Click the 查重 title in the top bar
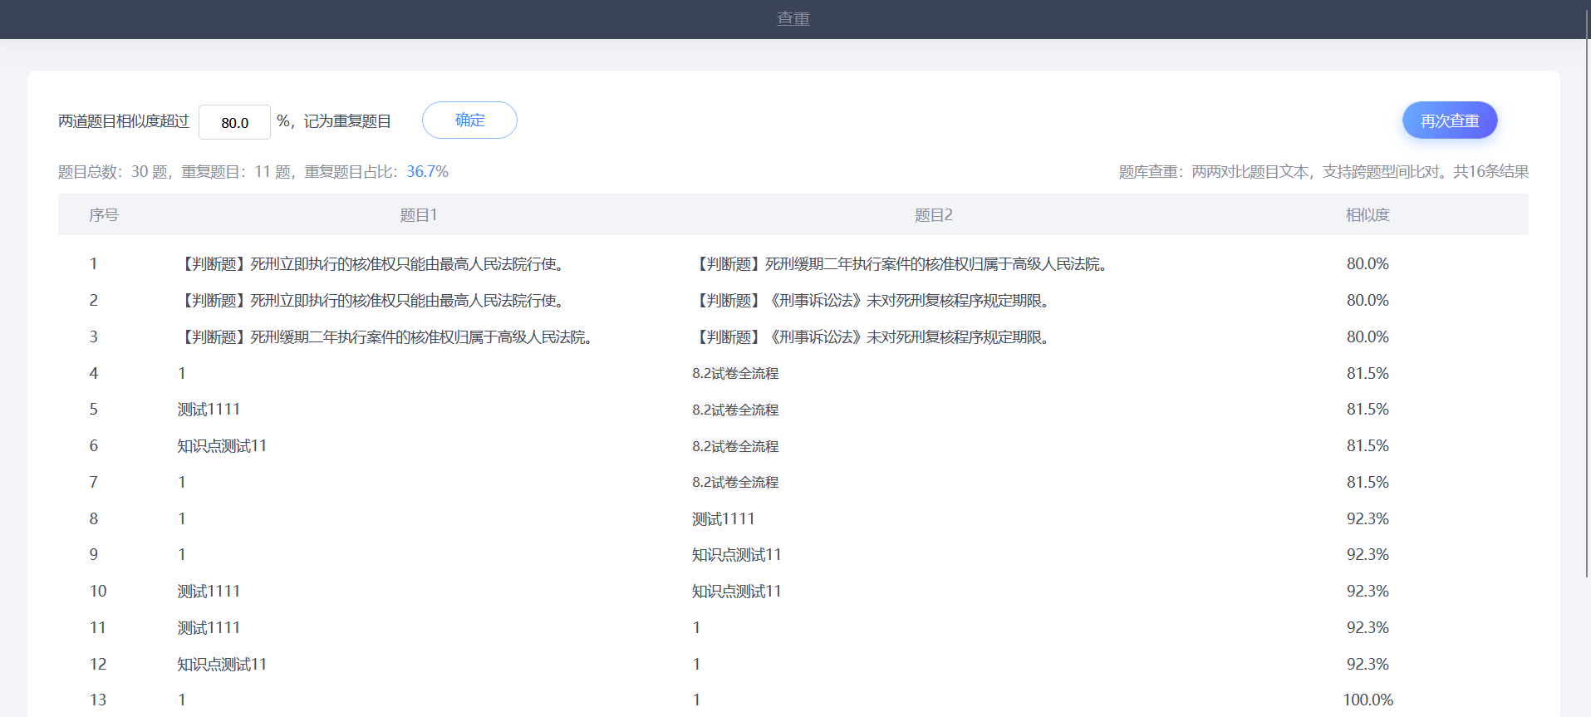 (x=793, y=19)
